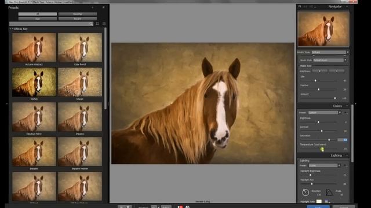Click the plus icon in Presets header
371x208 pixels.
[93, 8]
